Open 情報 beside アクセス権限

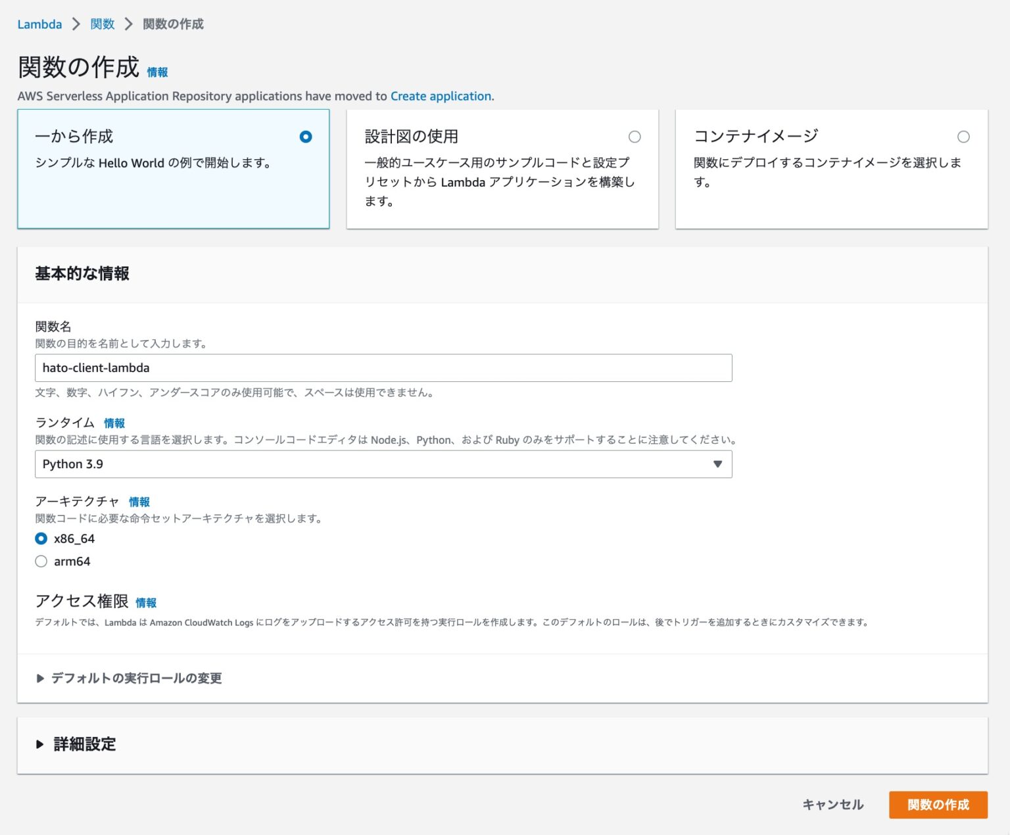(146, 602)
